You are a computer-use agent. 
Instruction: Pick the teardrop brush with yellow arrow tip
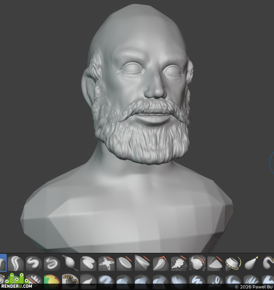point(252,263)
